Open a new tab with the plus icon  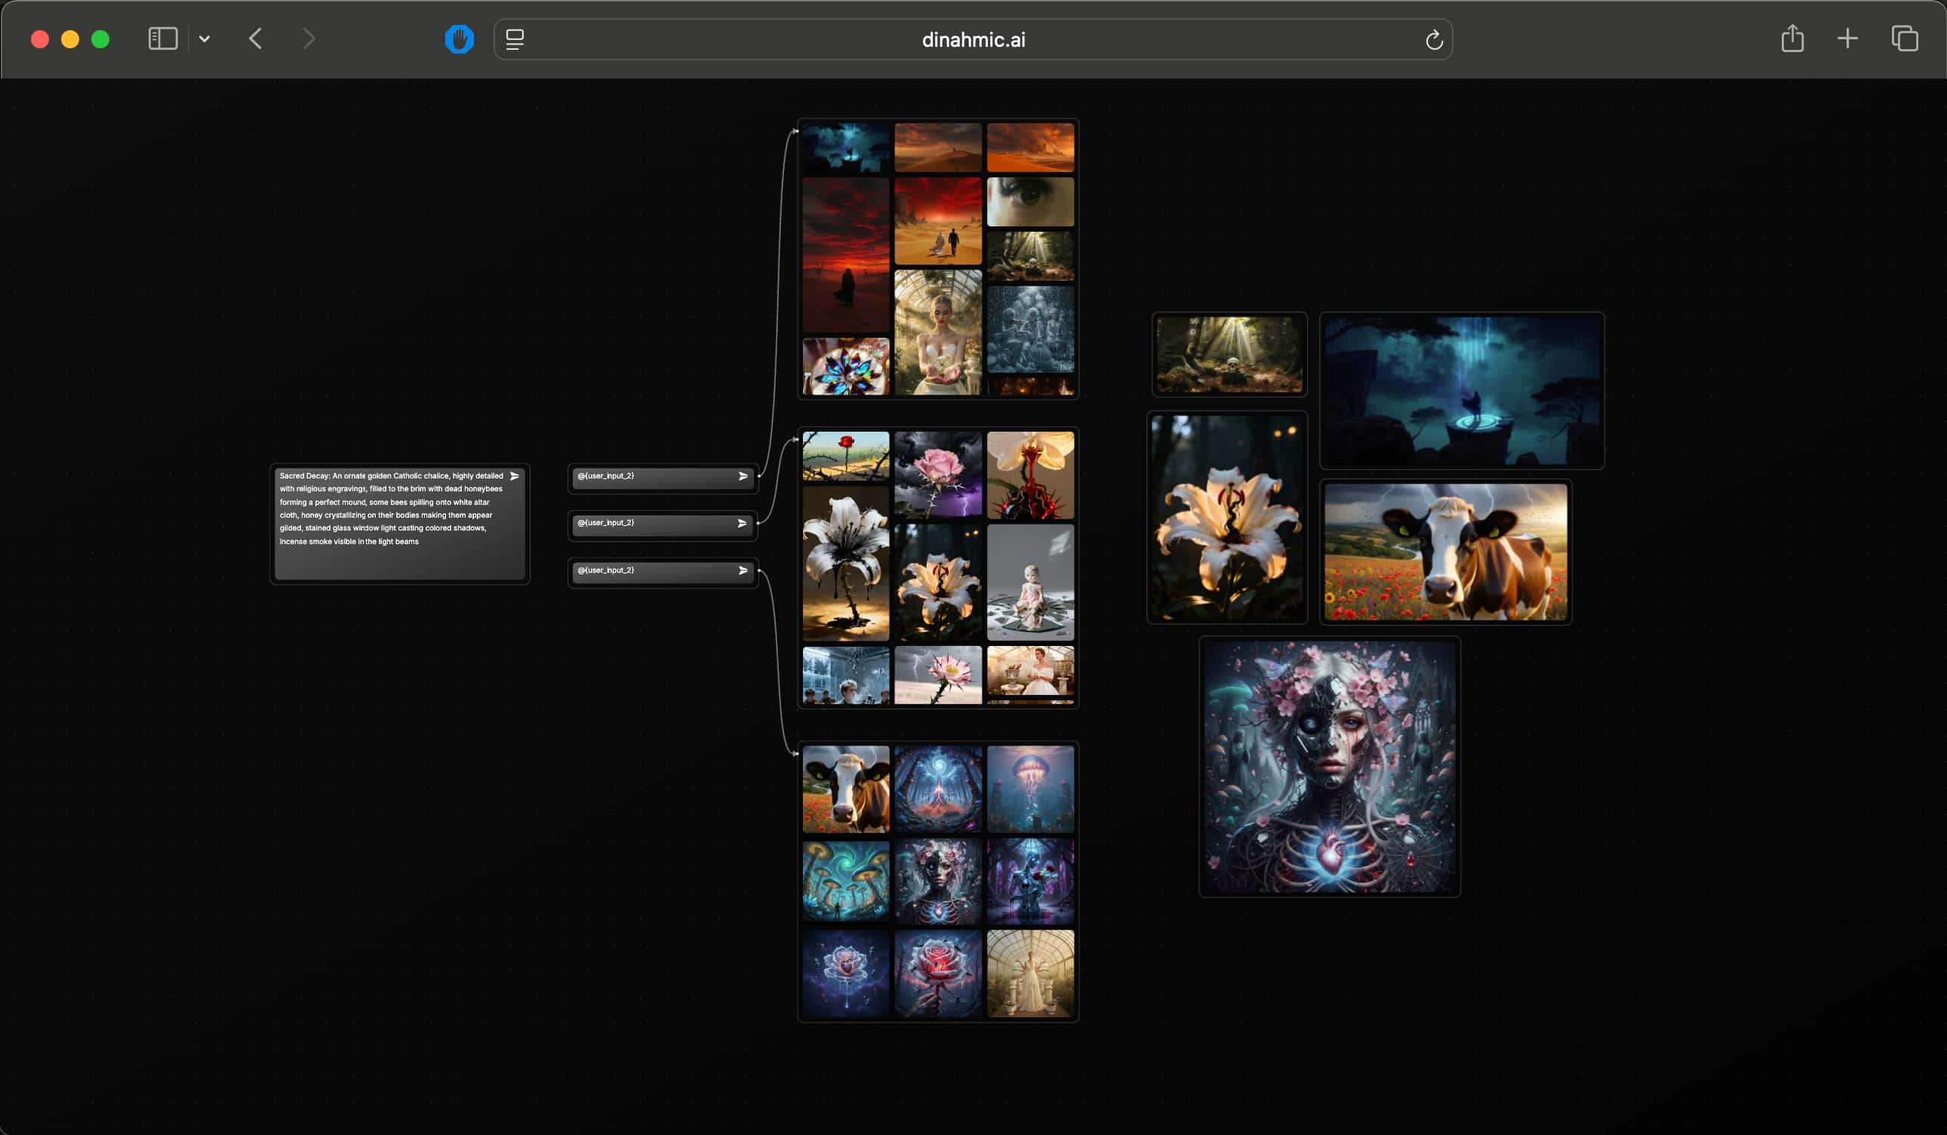[x=1847, y=38]
